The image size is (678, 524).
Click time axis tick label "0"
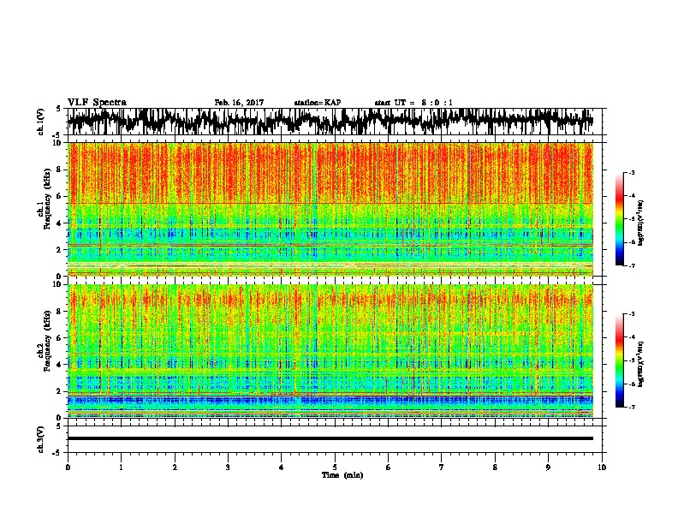[x=68, y=467]
